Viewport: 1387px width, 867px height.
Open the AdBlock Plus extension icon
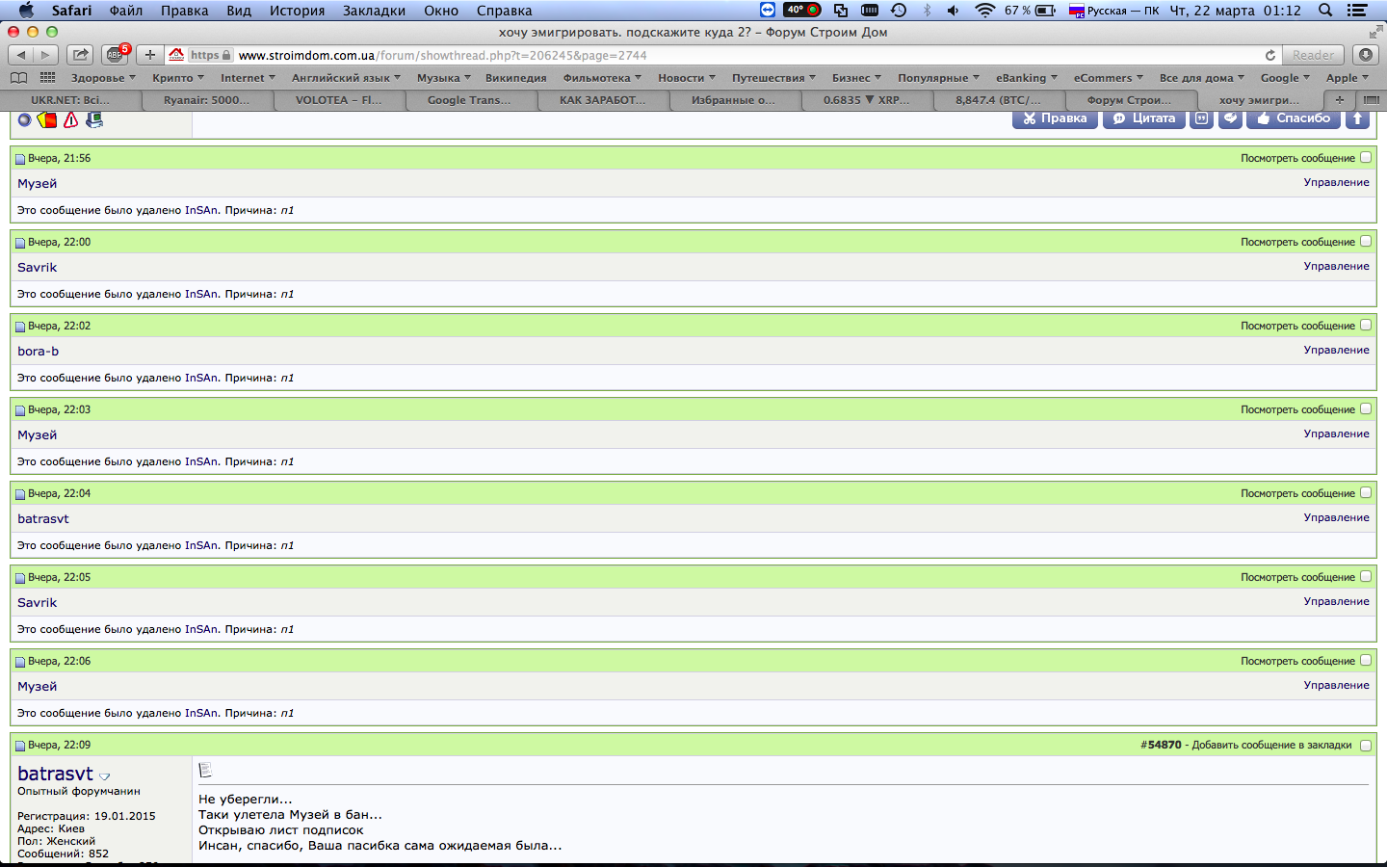point(116,55)
